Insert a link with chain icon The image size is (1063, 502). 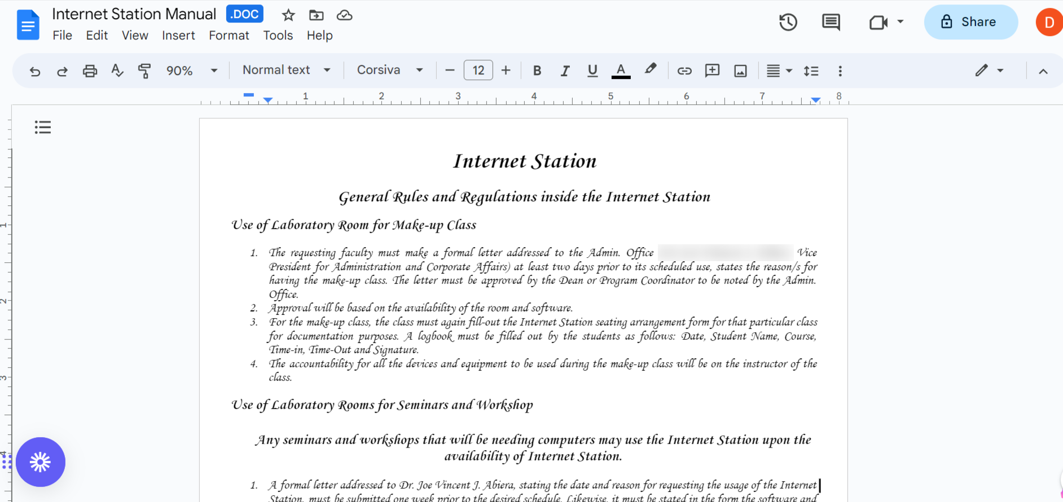[x=684, y=71]
